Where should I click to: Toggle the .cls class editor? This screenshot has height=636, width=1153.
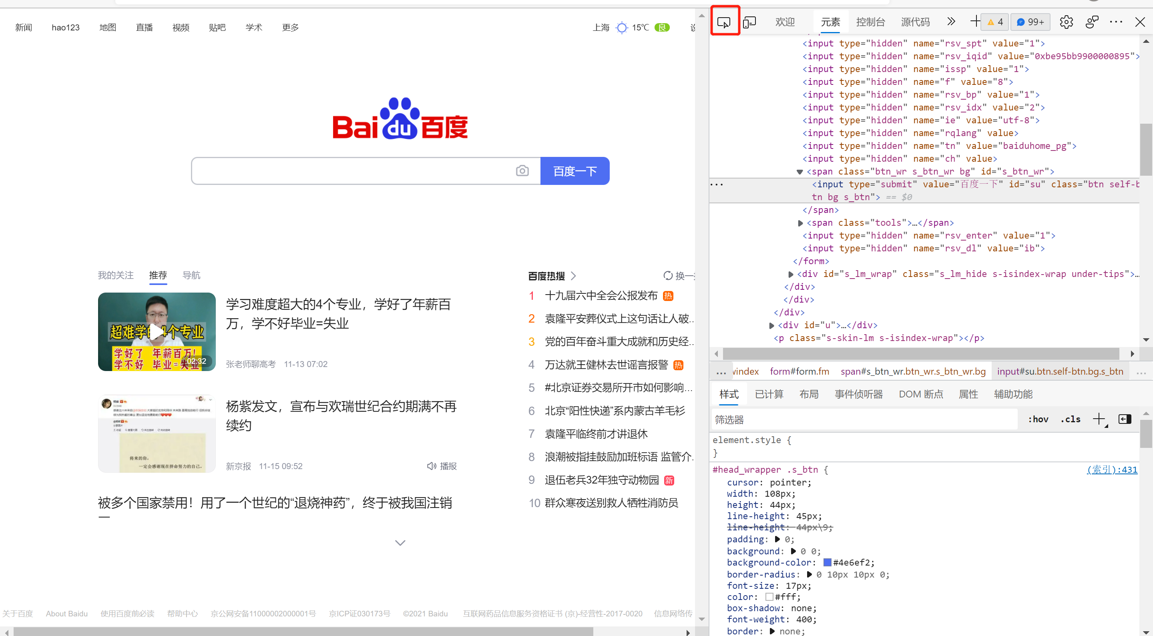coord(1071,419)
